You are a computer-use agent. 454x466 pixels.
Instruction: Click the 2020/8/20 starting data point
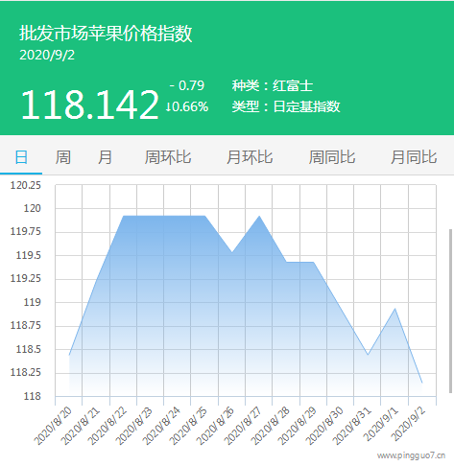click(x=69, y=355)
